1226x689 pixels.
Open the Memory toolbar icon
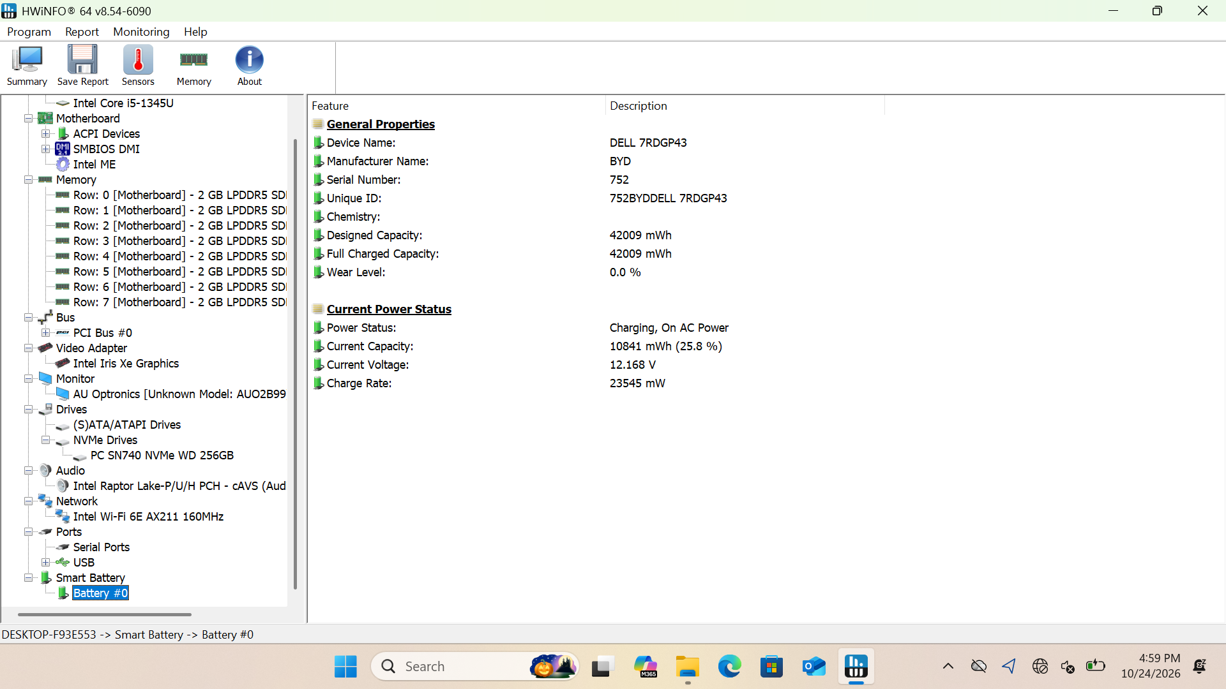[x=193, y=66]
